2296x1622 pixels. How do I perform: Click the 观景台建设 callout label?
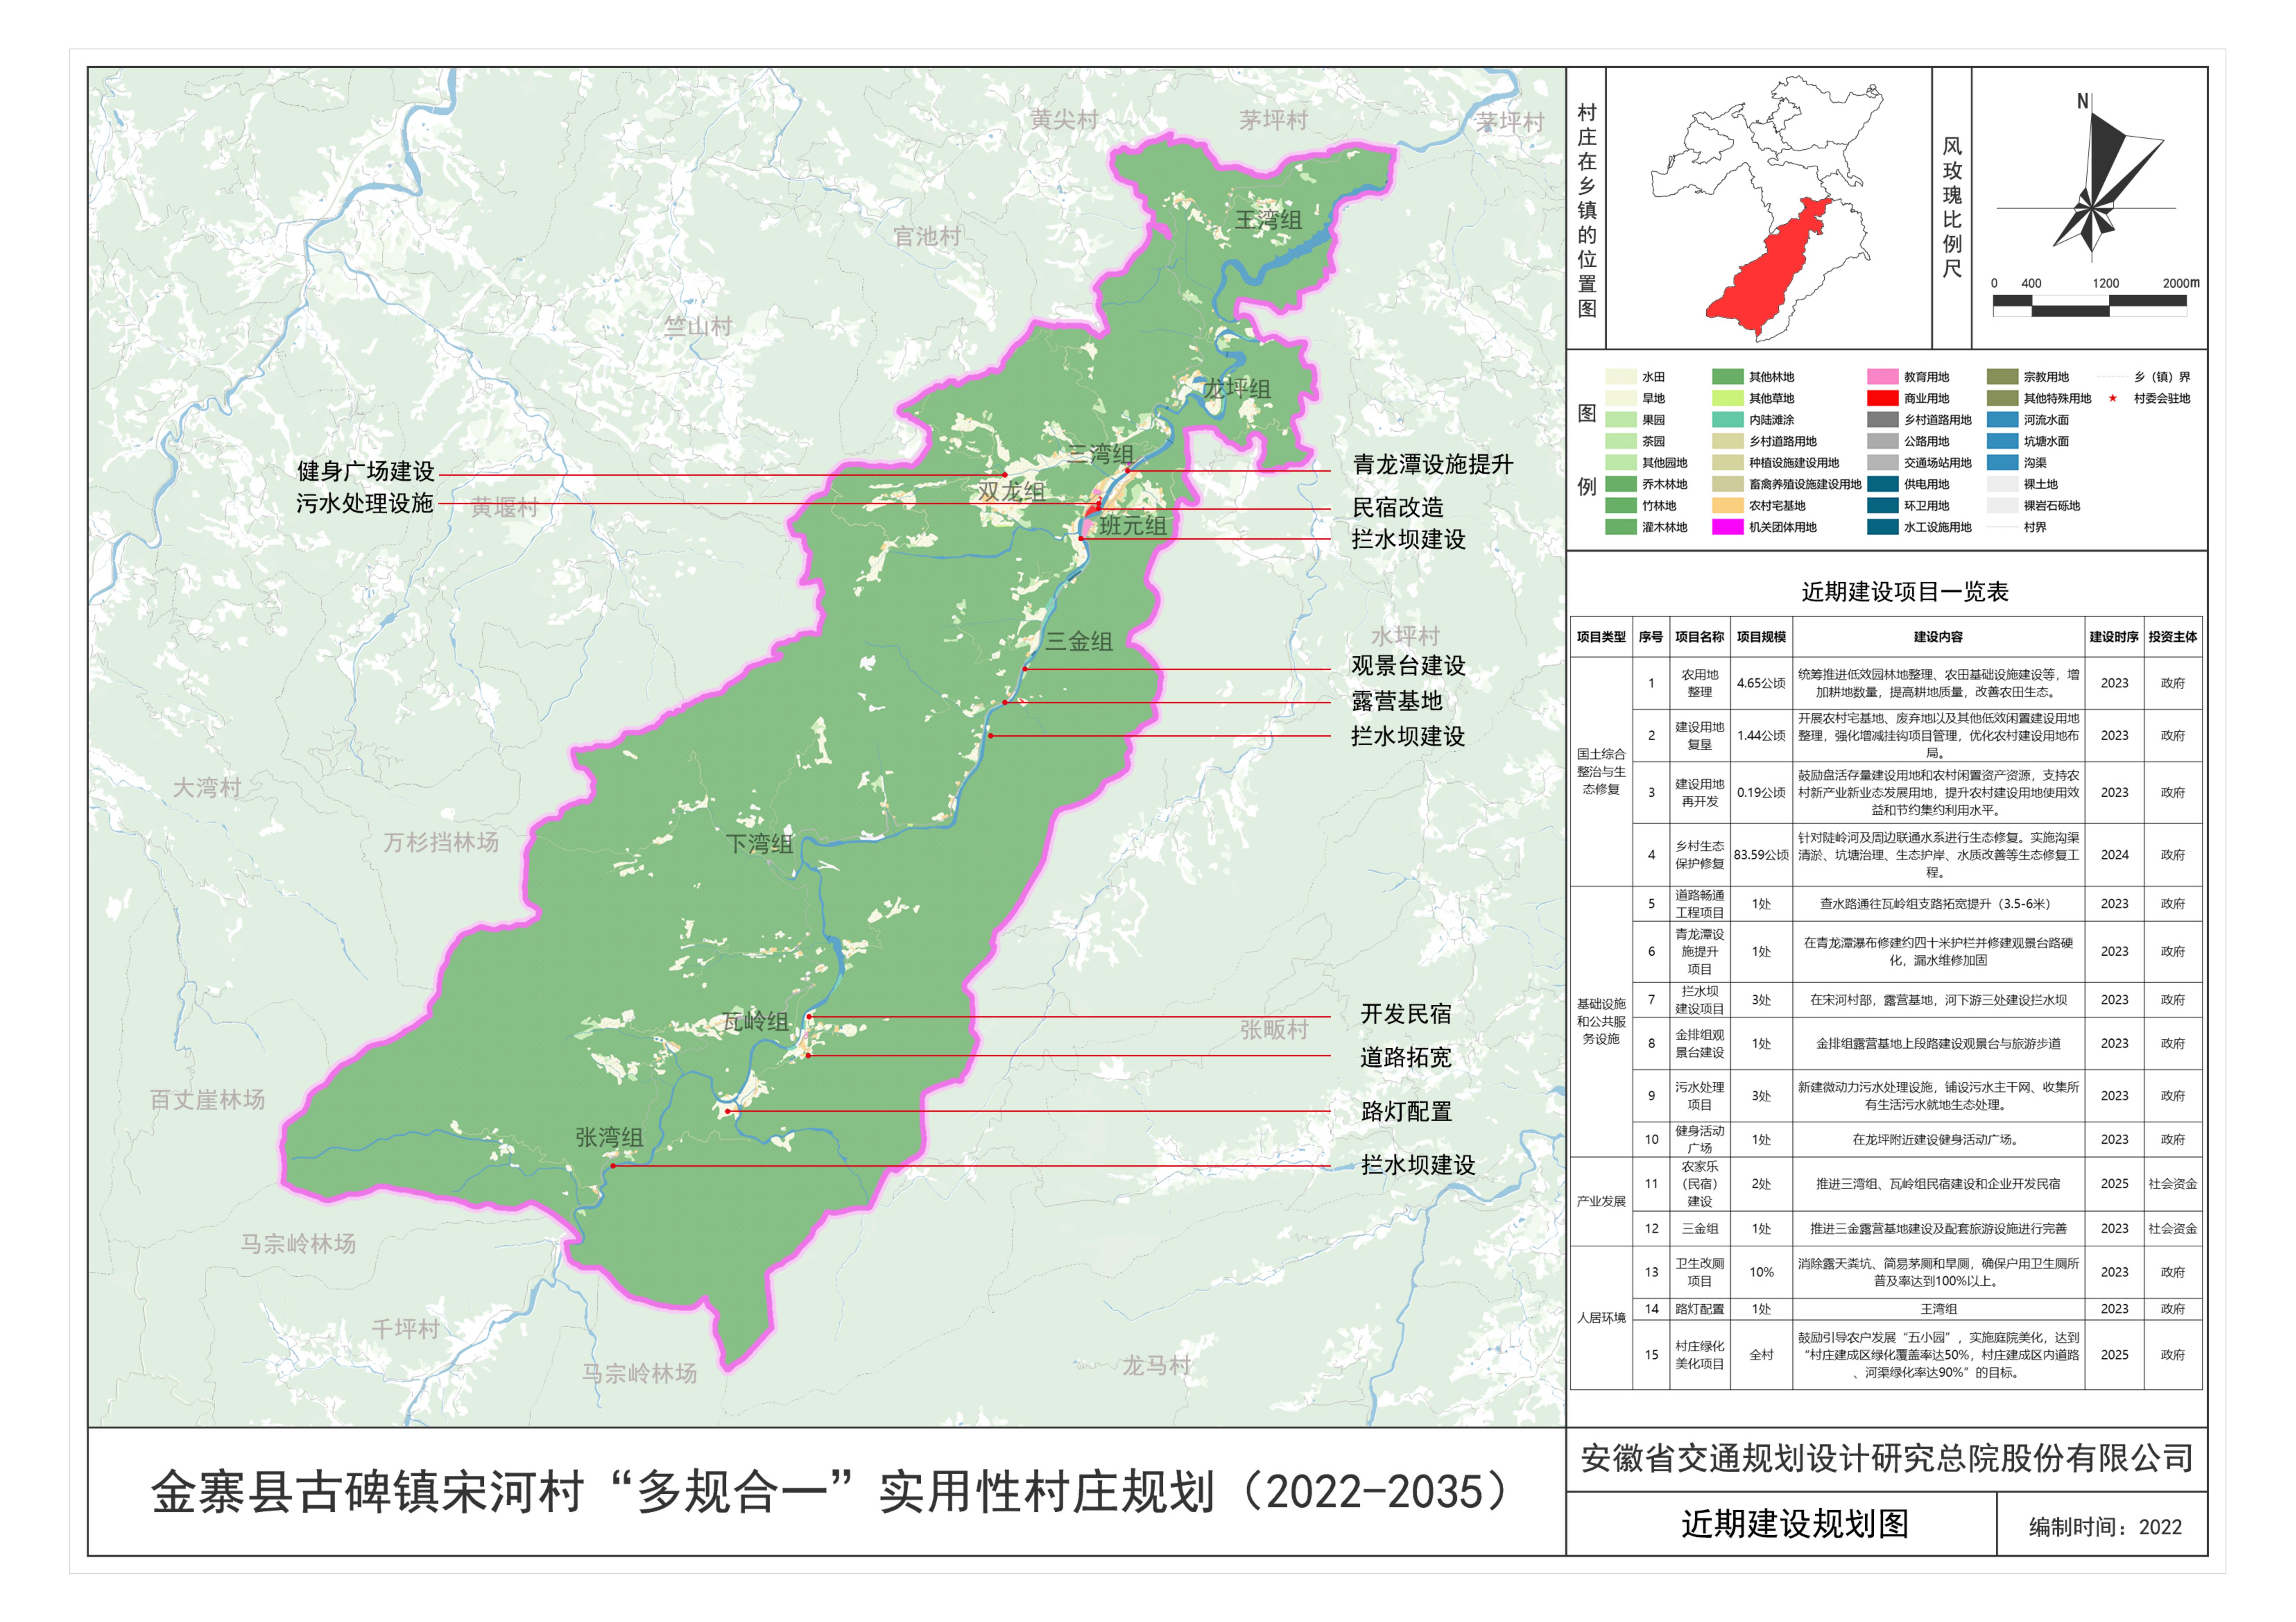(1409, 666)
